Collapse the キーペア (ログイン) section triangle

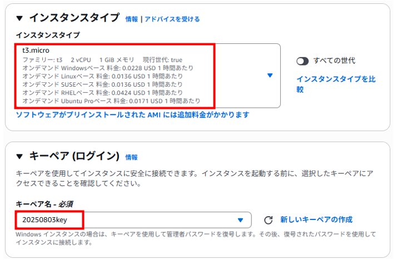[19, 156]
